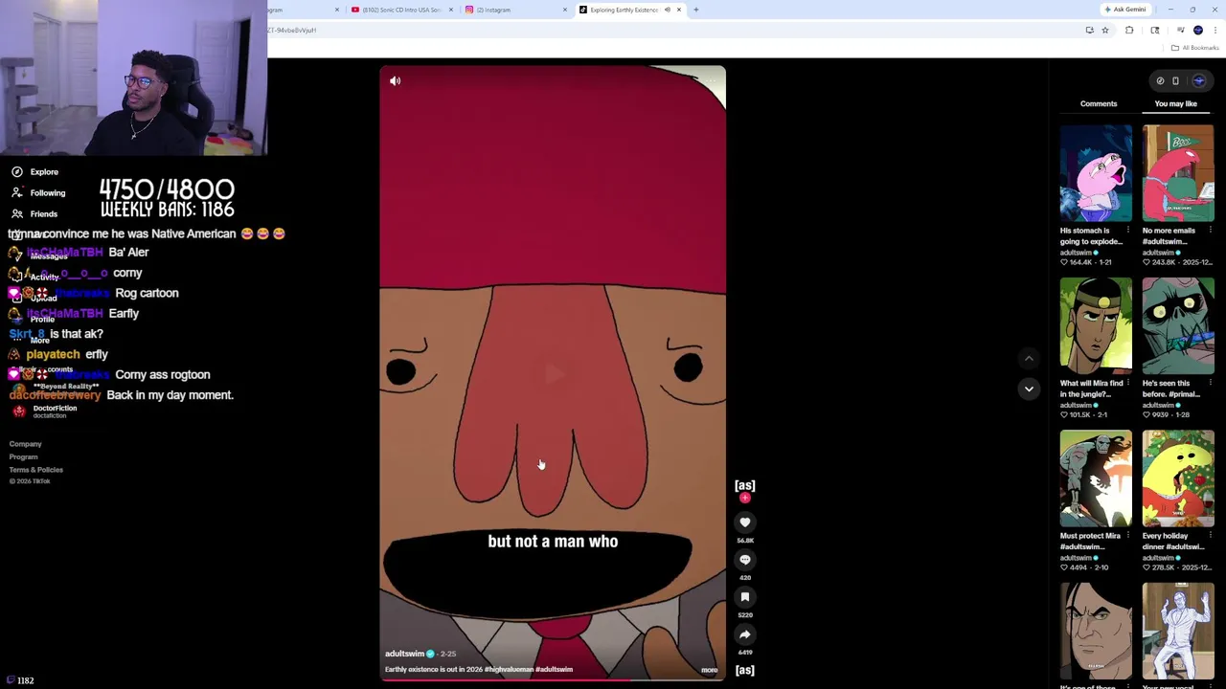Open the video's three-dot options menu
Screen dimensions: 1226x689
pyautogui.click(x=711, y=81)
